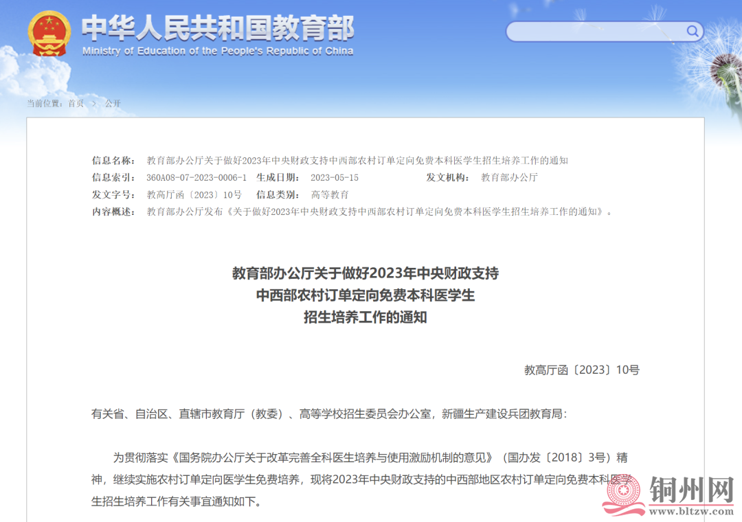
Task: Click the Ministry of Education English subtitle
Action: tap(218, 51)
